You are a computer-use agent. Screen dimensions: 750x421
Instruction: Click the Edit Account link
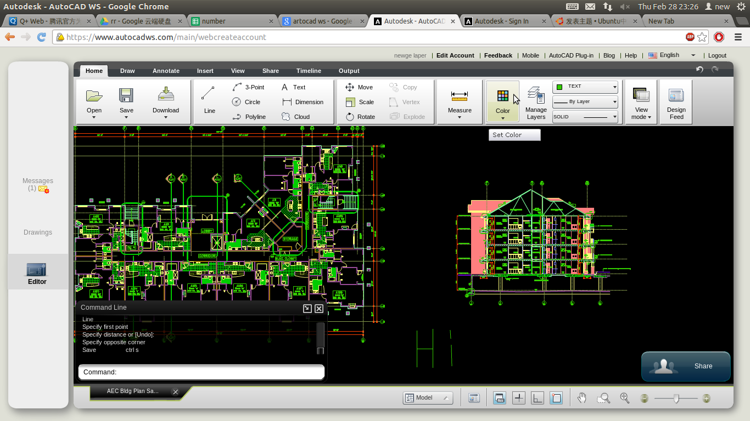455,55
